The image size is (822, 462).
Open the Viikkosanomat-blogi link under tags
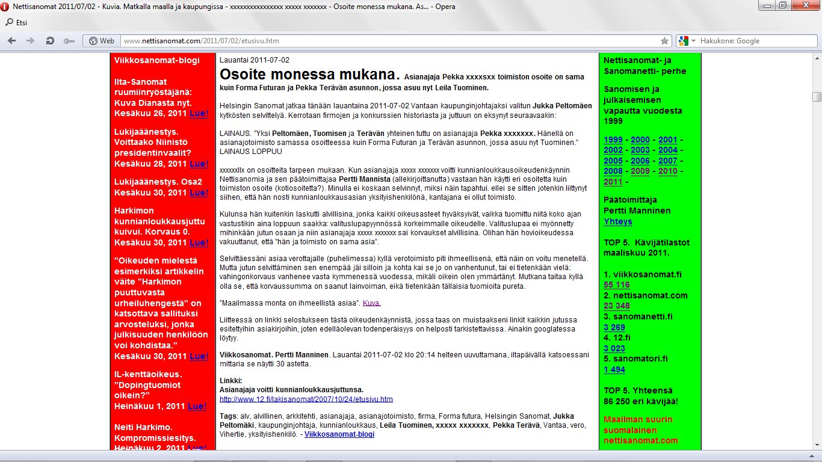339,434
